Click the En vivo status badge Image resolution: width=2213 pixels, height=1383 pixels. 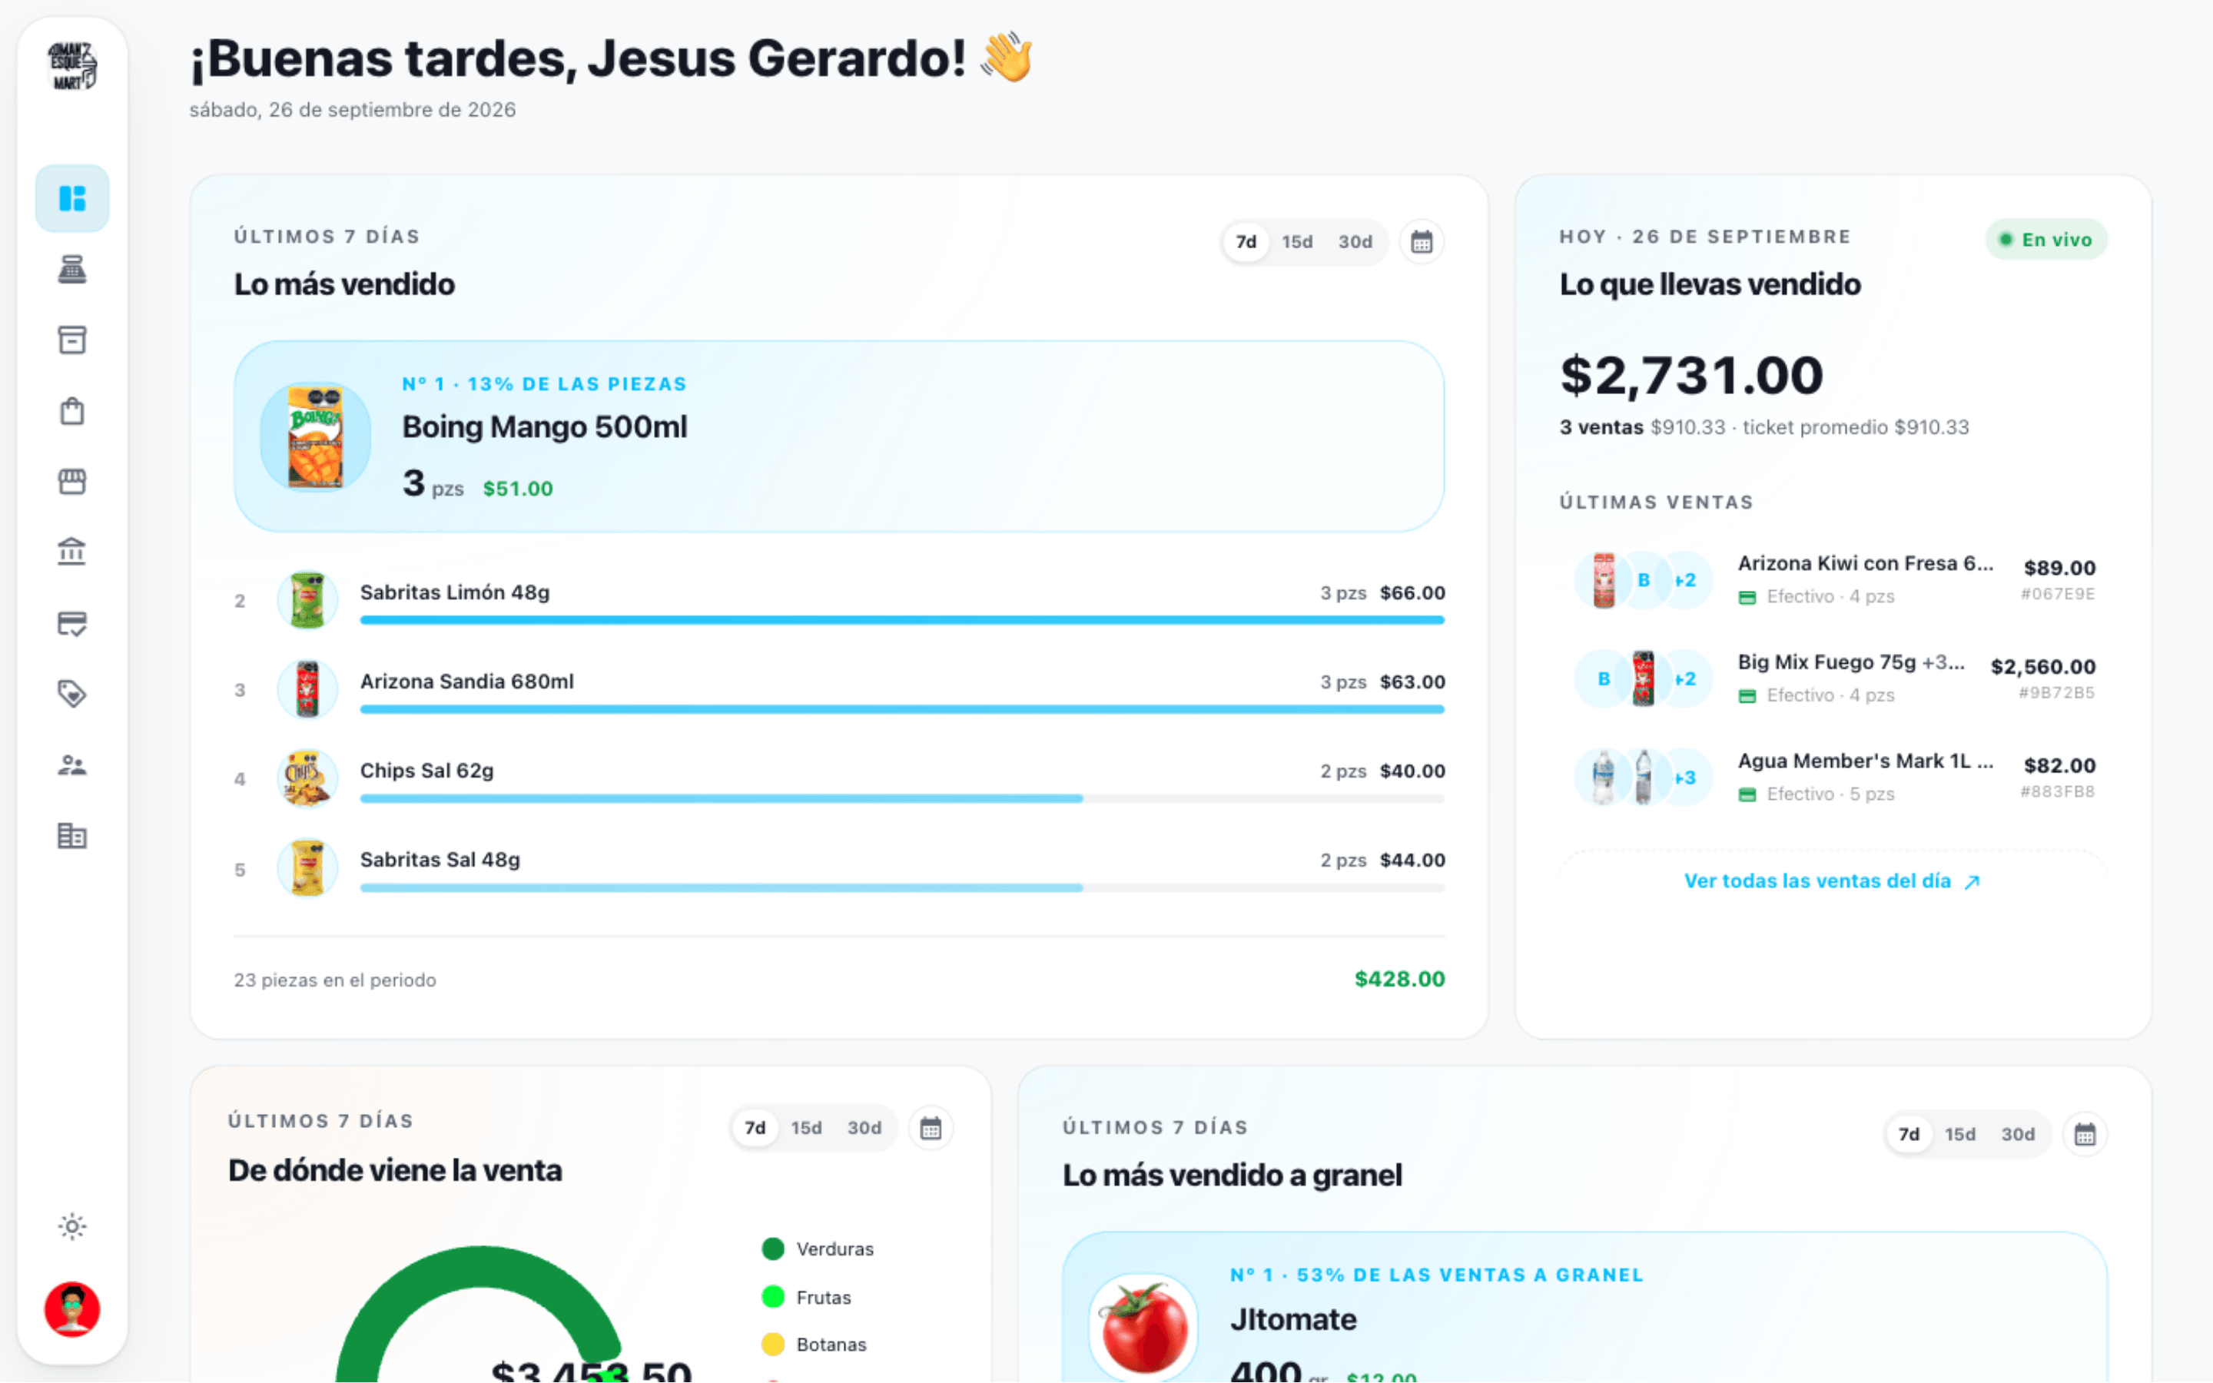pyautogui.click(x=2045, y=240)
